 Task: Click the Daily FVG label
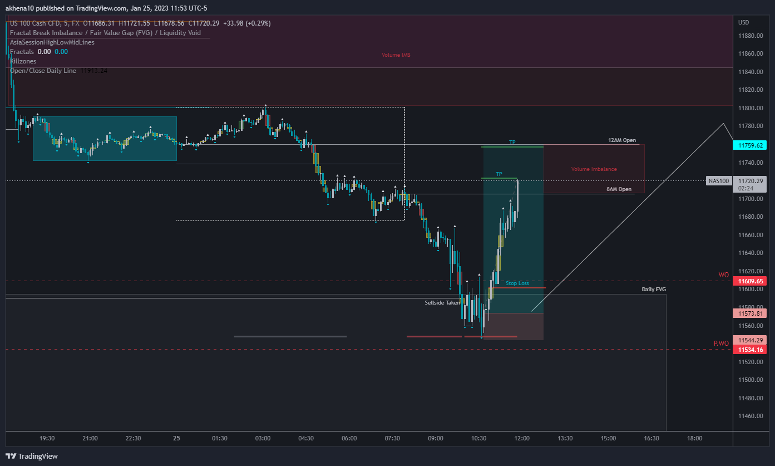pos(654,290)
